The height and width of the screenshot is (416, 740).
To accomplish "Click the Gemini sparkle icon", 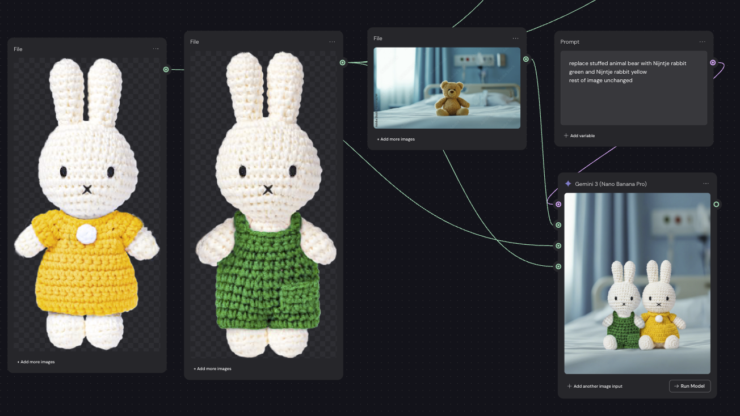I will point(568,184).
